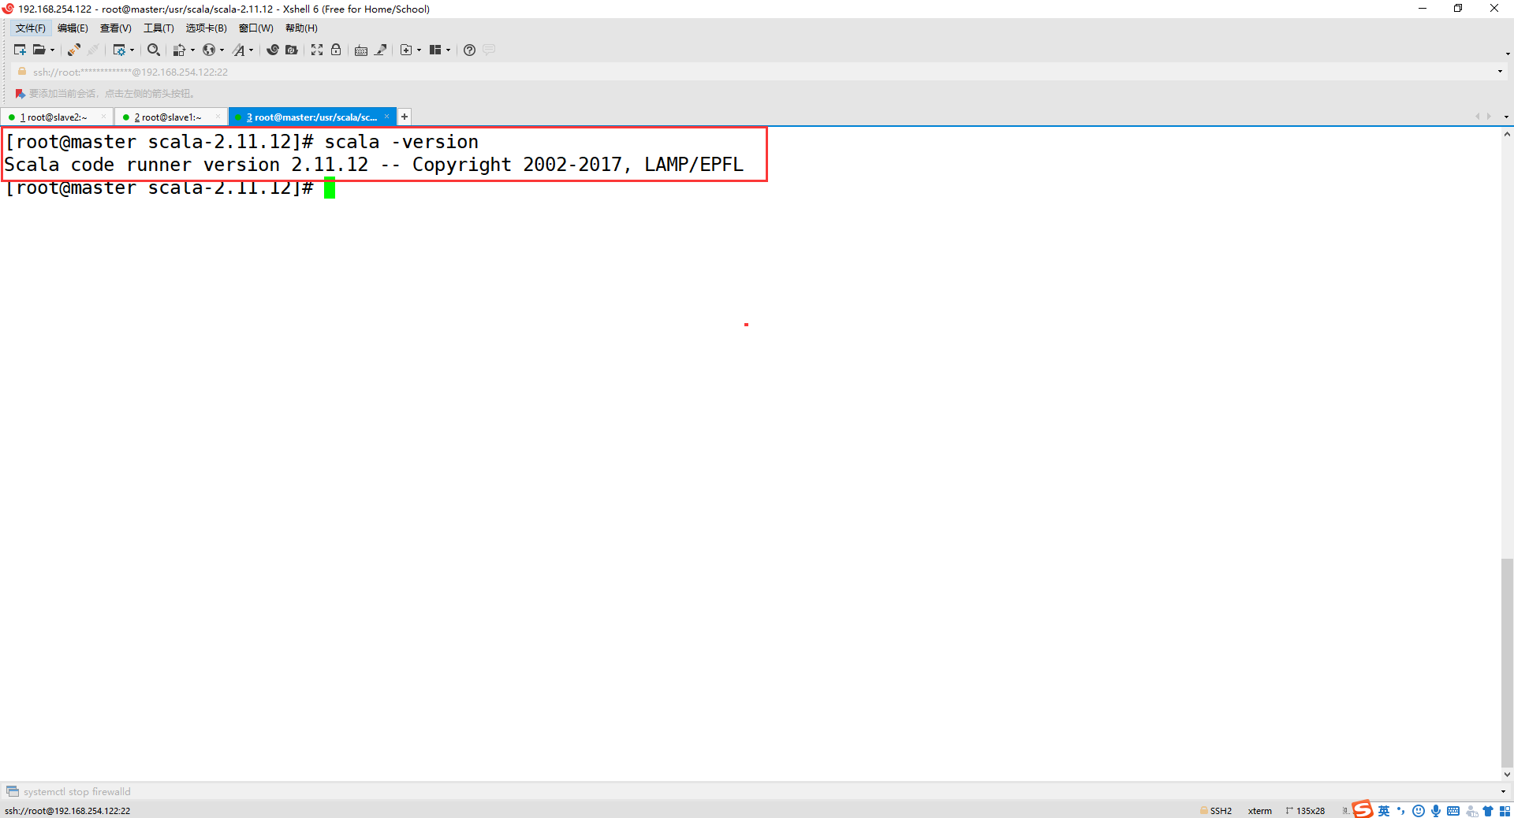Viewport: 1514px width, 818px height.
Task: Open the virtual keyboard tool
Action: [360, 50]
